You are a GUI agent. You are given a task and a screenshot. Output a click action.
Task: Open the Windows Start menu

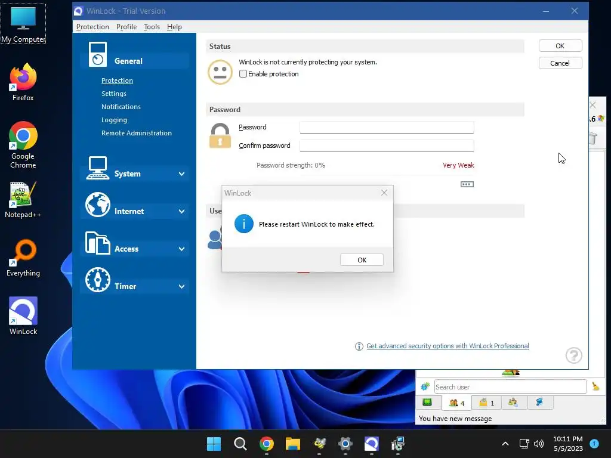pos(214,444)
